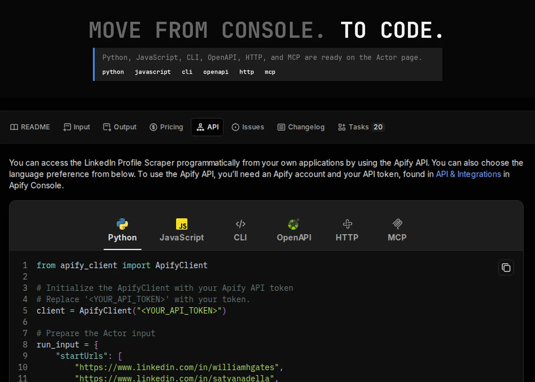Click the banner subtitle about Actor page
This screenshot has height=382, width=535.
tap(262, 58)
